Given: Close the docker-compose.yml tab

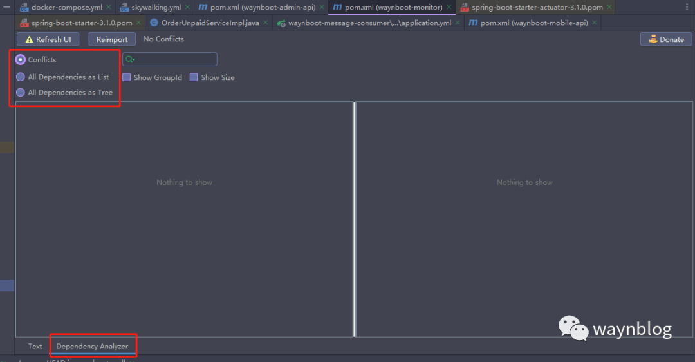Looking at the screenshot, I should [x=109, y=7].
